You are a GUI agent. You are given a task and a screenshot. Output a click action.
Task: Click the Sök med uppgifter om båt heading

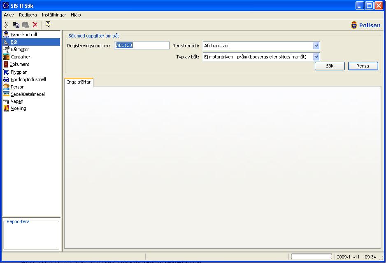point(93,36)
